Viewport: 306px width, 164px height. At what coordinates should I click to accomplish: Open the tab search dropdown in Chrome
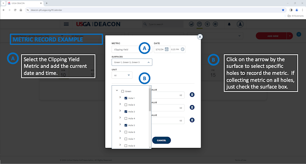click(3, 3)
